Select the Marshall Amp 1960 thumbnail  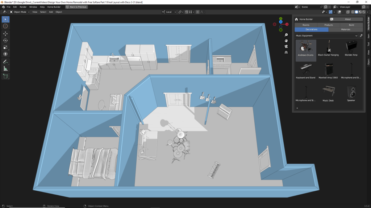328,71
